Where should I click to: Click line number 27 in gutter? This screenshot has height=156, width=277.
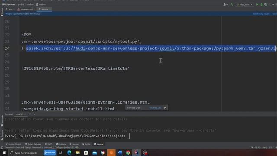coord(7,68)
